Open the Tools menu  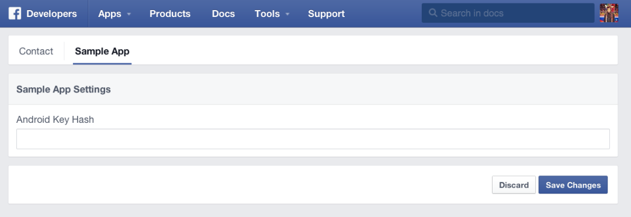point(267,13)
